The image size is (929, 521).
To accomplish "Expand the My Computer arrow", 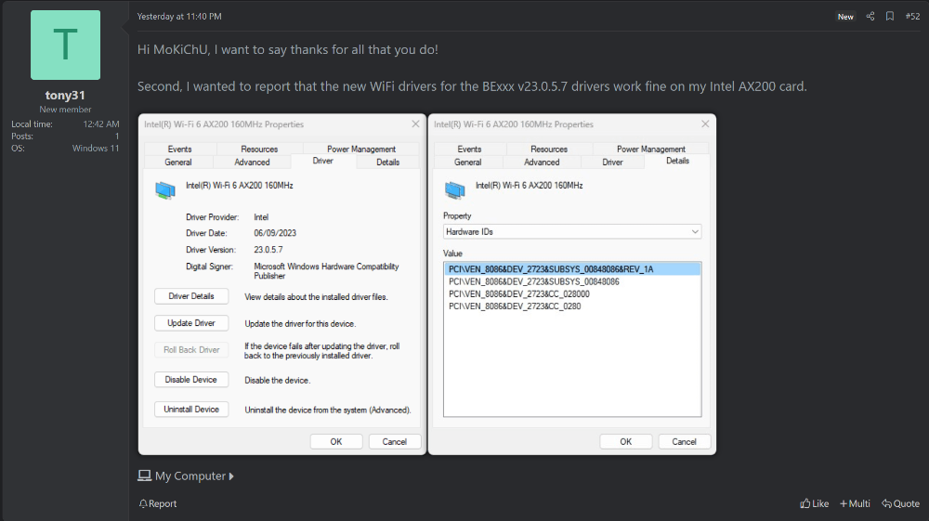I will tap(231, 476).
